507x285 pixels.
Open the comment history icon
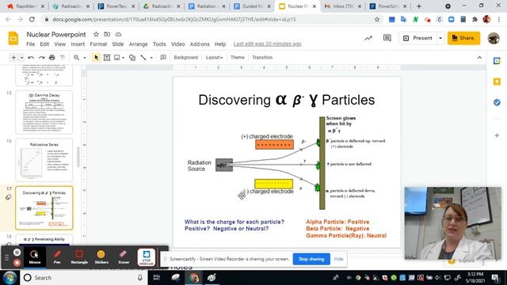tap(387, 38)
